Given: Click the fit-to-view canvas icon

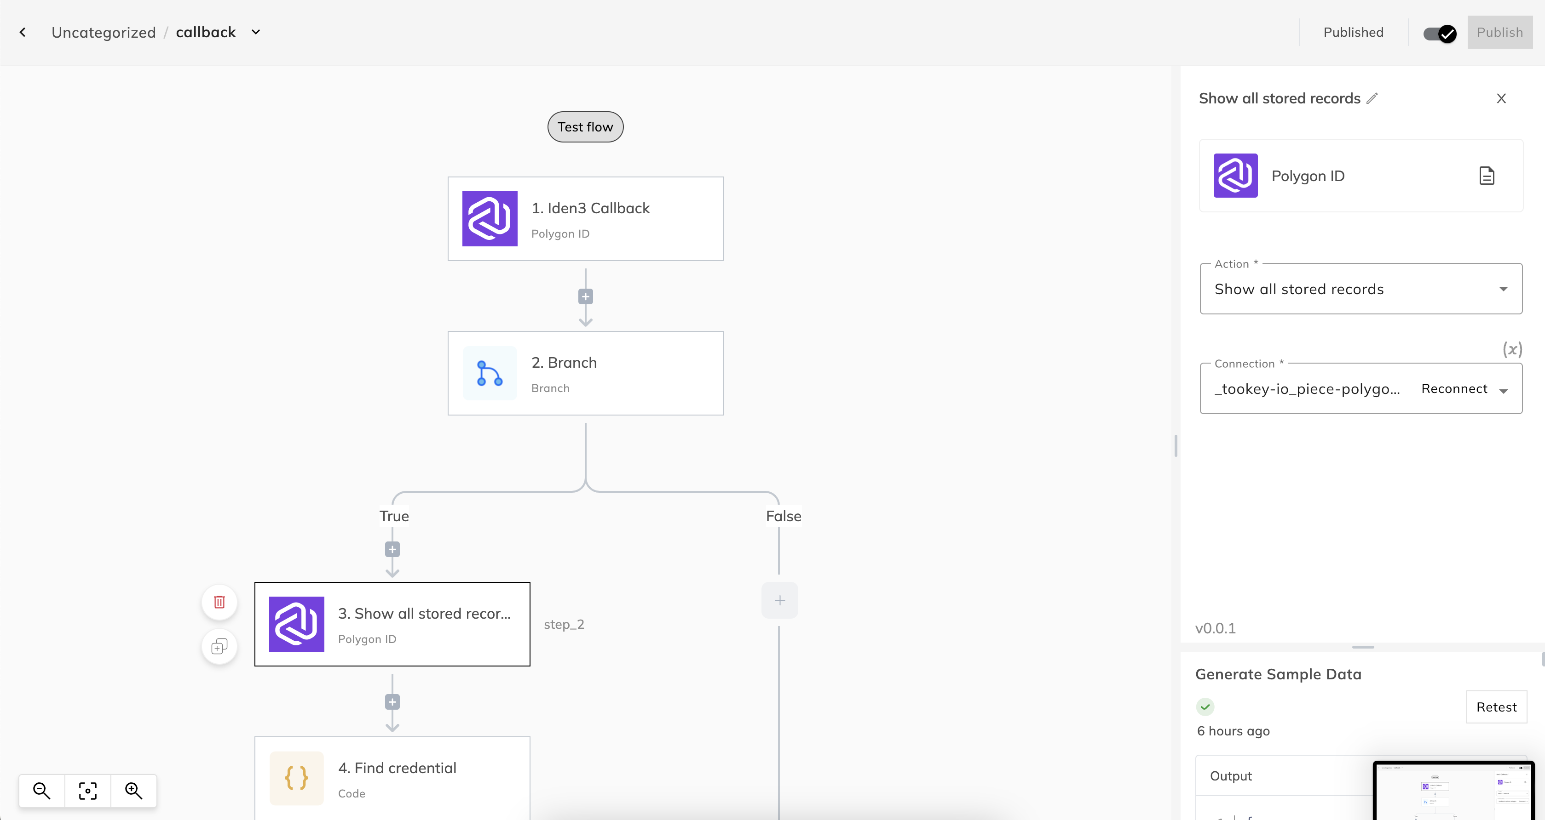Looking at the screenshot, I should click(x=87, y=791).
